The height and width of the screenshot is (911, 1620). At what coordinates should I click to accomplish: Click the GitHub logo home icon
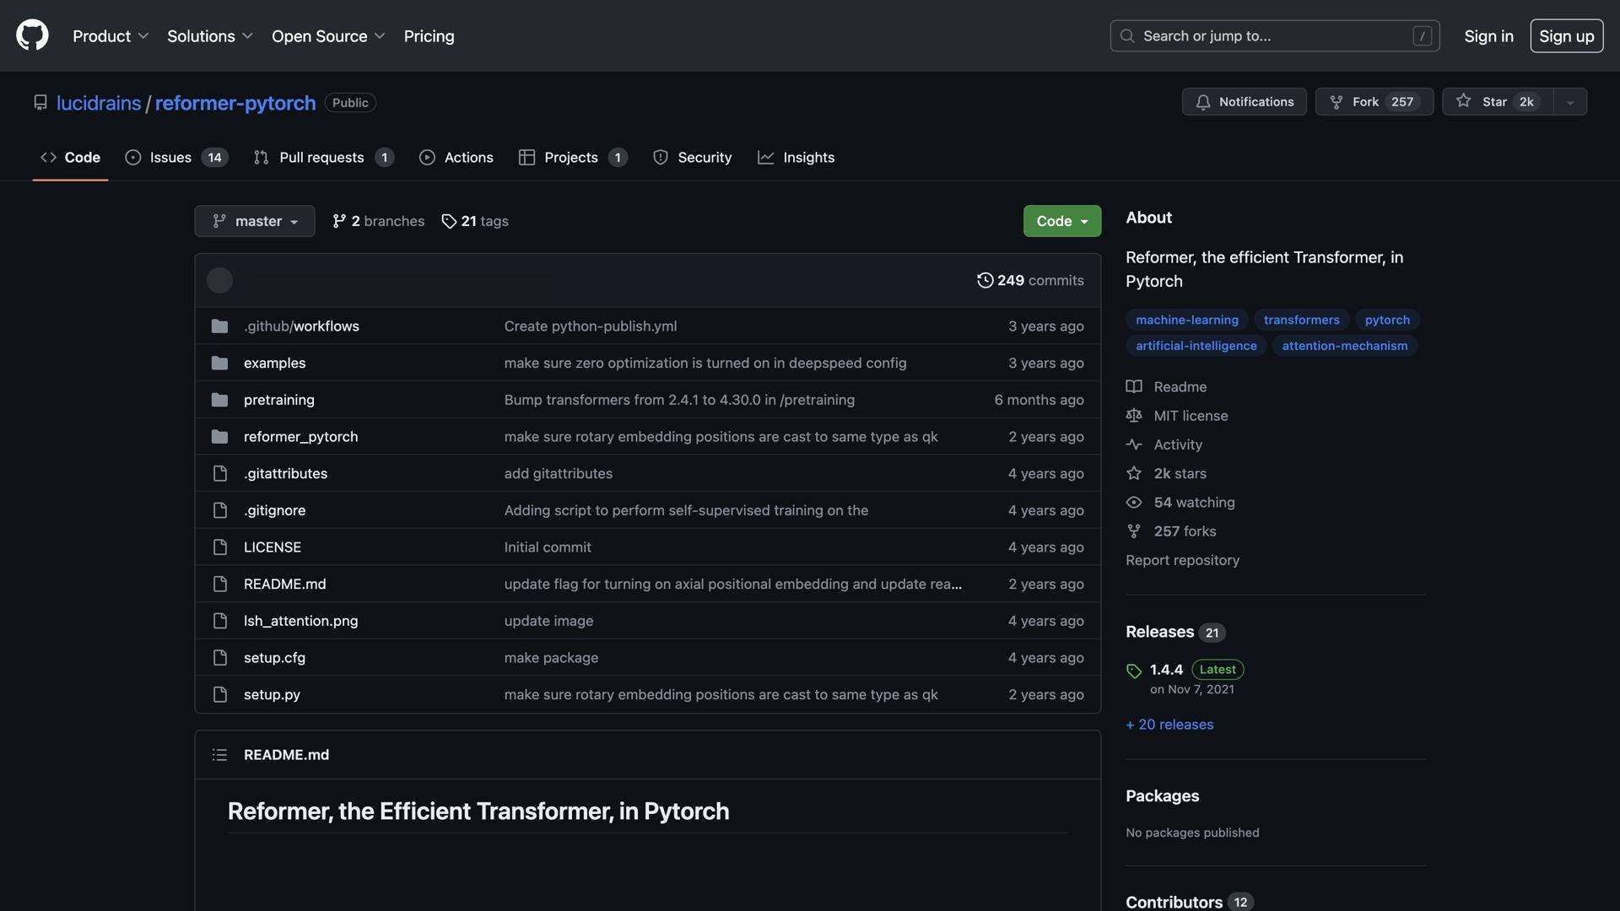tap(32, 35)
